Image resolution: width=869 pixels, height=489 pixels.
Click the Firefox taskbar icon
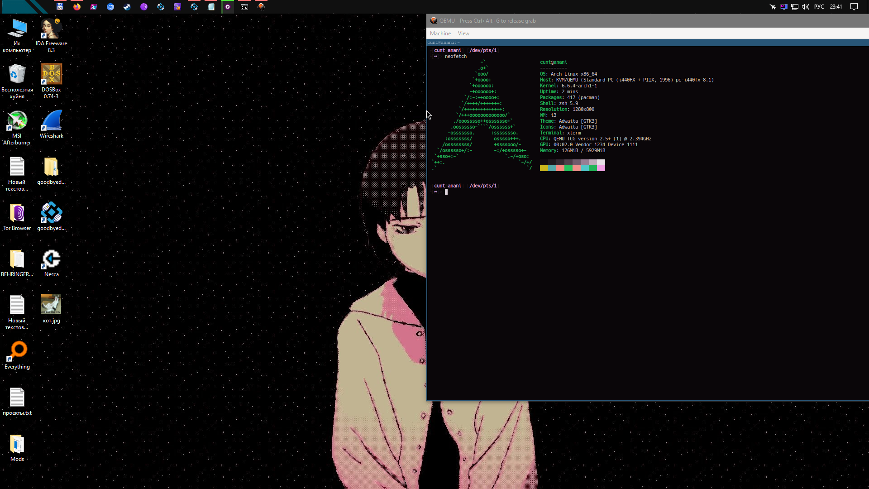point(77,7)
